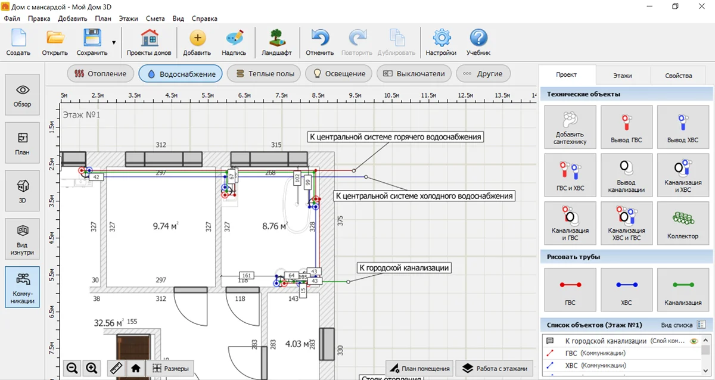The image size is (715, 380).
Task: Click the Создать new project icon
Action: 18,42
